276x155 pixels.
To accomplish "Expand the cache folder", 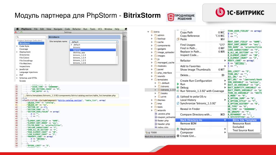I will click(x=152, y=42).
